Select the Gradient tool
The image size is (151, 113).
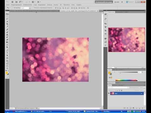[7, 42]
